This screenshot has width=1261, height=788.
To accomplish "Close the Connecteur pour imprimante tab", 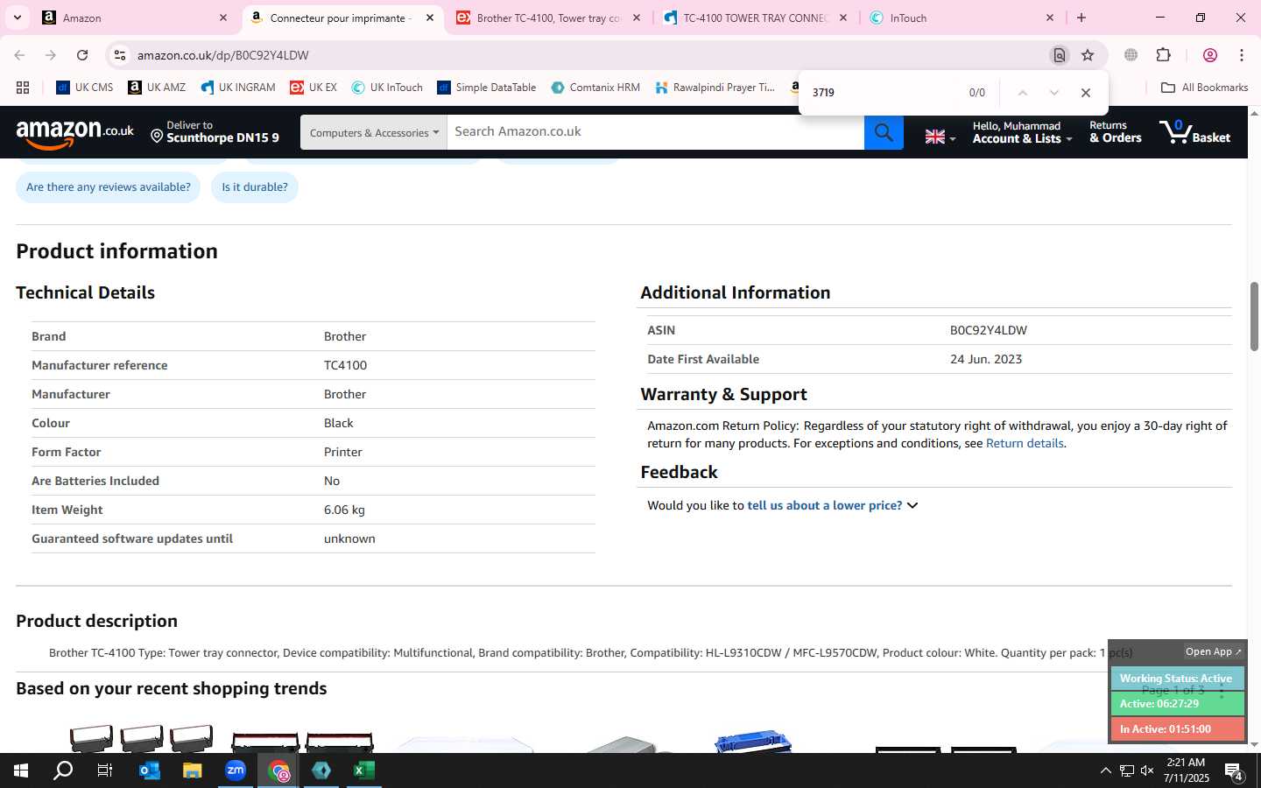I will (430, 18).
